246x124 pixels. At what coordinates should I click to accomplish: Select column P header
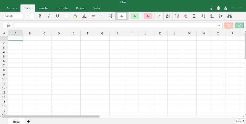(232, 33)
